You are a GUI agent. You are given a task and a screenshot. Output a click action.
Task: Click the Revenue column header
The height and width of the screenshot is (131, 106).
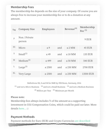point(71,29)
